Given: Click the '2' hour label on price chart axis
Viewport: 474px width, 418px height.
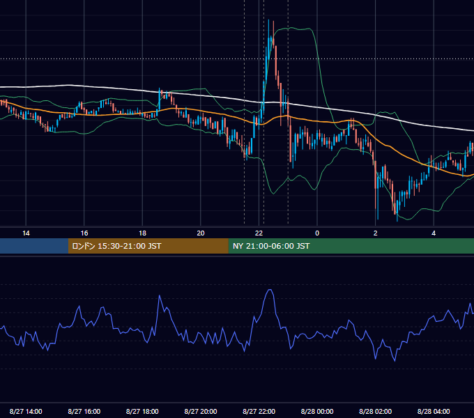Looking at the screenshot, I should [376, 233].
